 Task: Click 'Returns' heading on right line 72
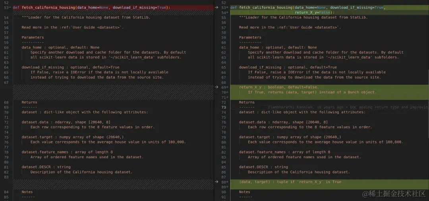click(247, 102)
